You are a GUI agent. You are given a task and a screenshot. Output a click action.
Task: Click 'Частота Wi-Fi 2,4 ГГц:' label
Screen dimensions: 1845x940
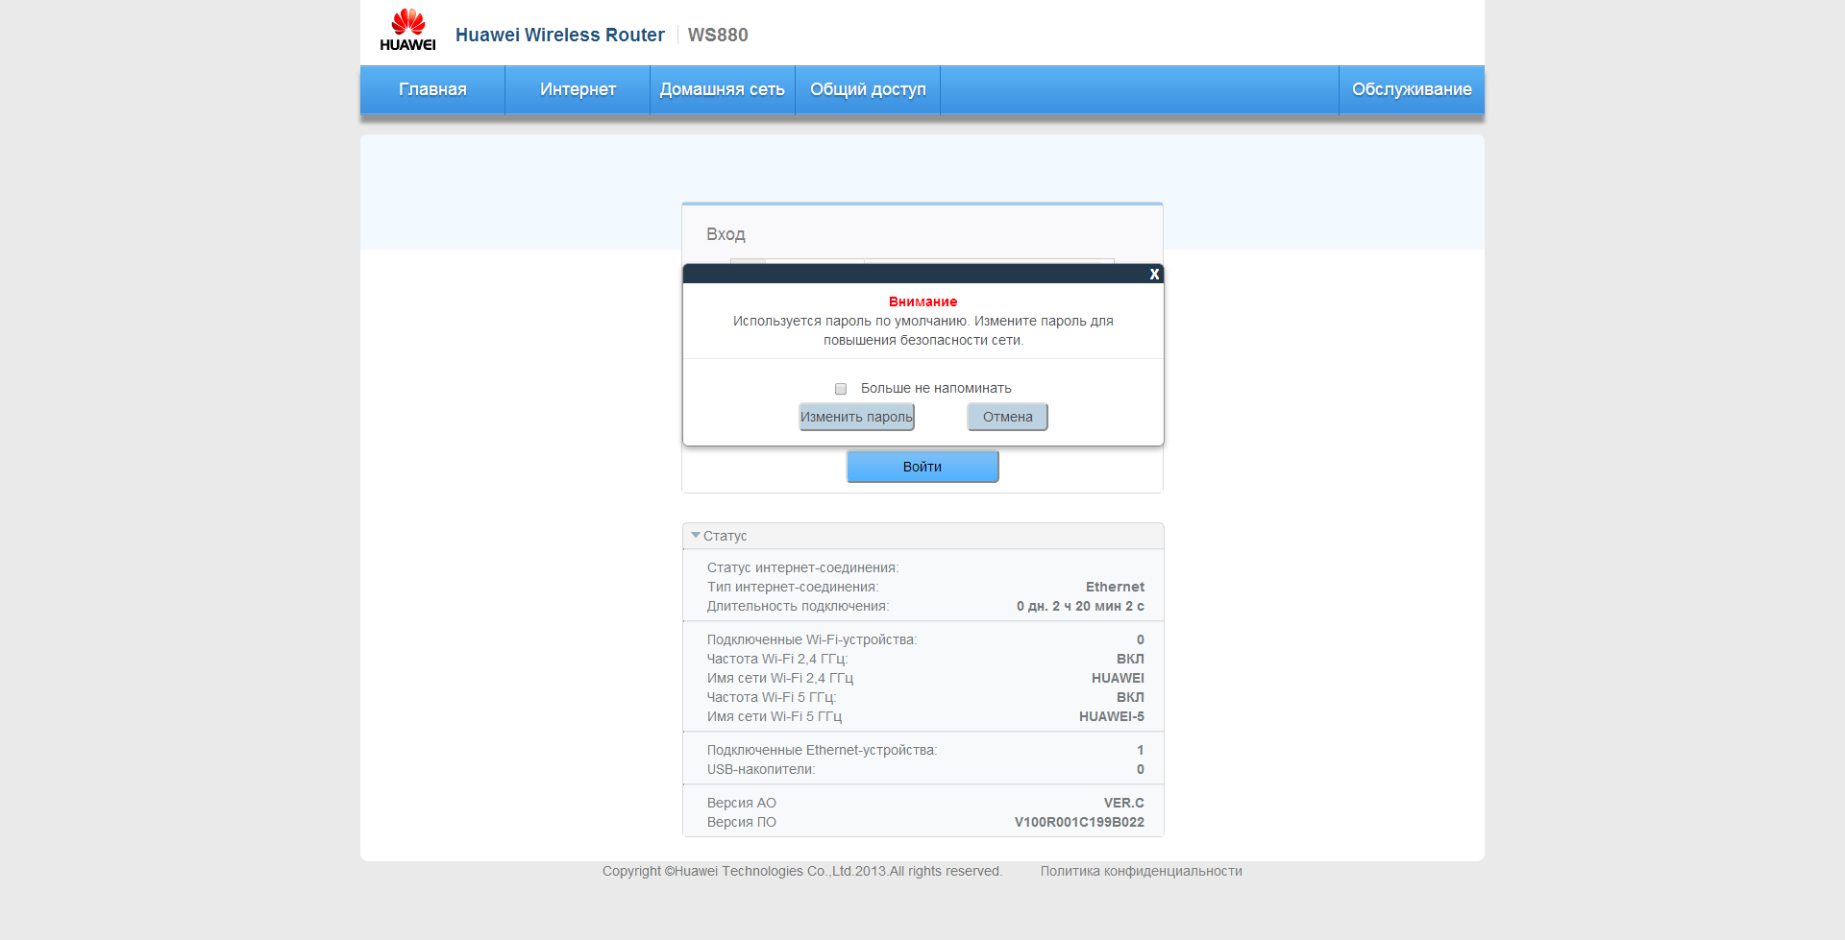click(x=777, y=659)
